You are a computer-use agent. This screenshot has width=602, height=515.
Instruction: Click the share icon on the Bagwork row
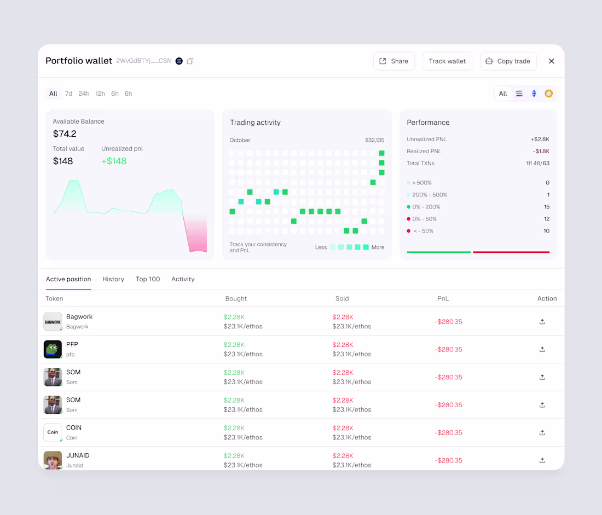click(x=542, y=321)
